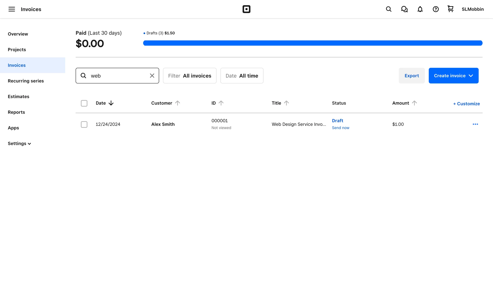This screenshot has width=493, height=308.
Task: Open the Date All time dropdown
Action: (242, 76)
